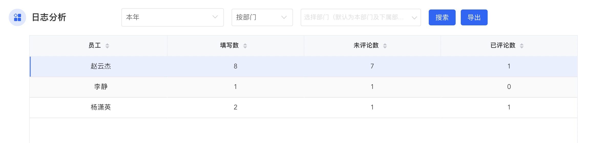Select the 李静 employee row
Viewport: 607px width, 143px height.
coord(101,87)
